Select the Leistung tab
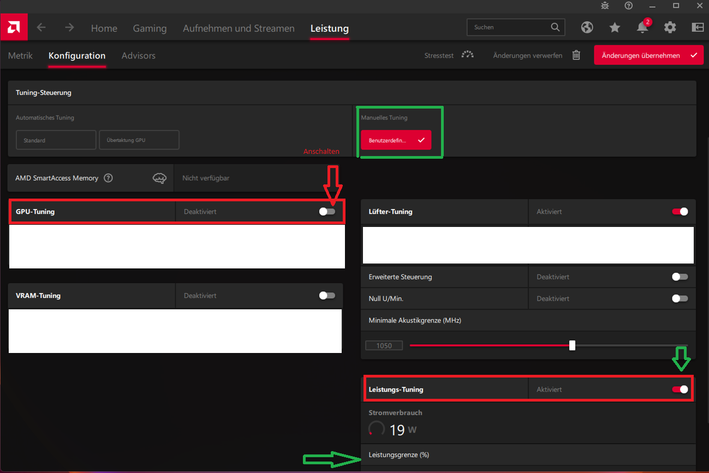This screenshot has width=709, height=473. point(329,28)
